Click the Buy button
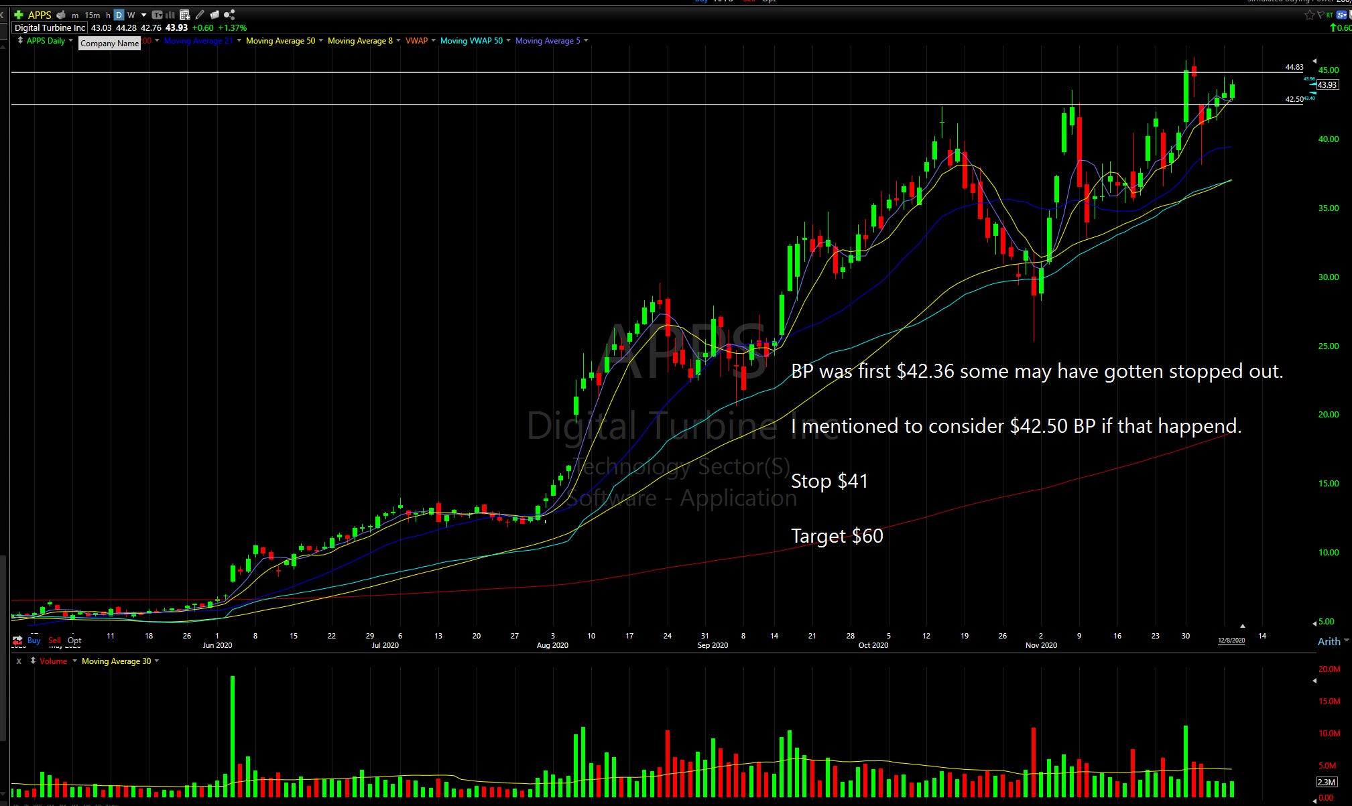 34,641
